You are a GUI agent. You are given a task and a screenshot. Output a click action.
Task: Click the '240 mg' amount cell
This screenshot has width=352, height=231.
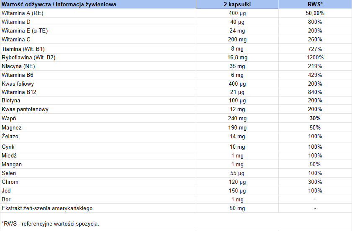[x=237, y=119]
